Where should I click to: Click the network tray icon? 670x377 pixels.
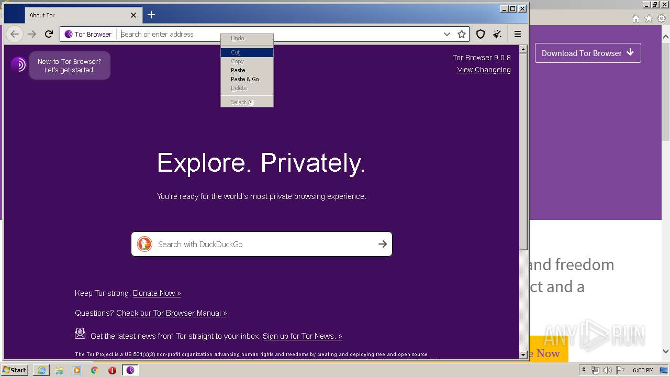coord(595,370)
